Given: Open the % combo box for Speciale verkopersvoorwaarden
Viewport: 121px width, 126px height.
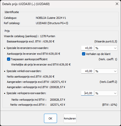Looking at the screenshot, I should click(x=106, y=93).
